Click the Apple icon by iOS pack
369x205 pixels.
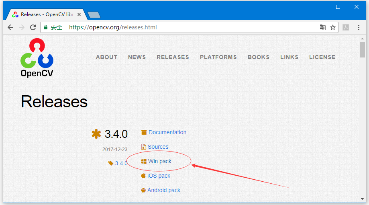[x=143, y=176]
